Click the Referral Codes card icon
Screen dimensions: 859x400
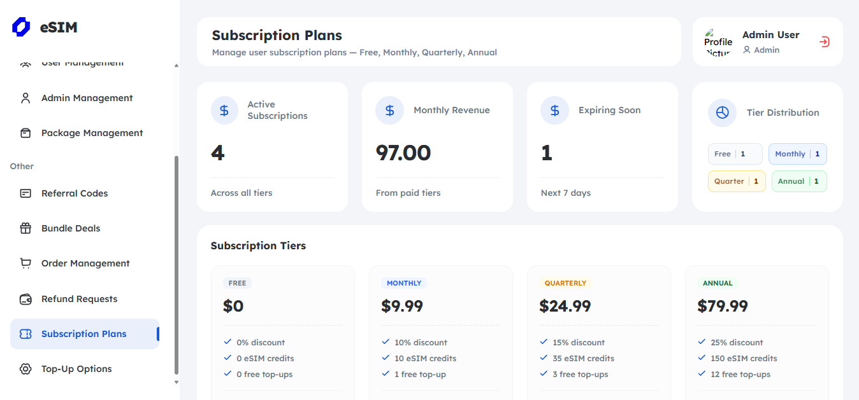click(x=25, y=193)
